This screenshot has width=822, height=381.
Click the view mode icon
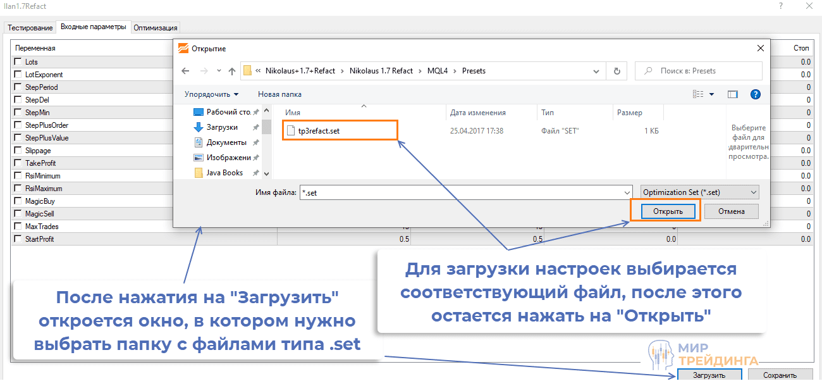698,94
